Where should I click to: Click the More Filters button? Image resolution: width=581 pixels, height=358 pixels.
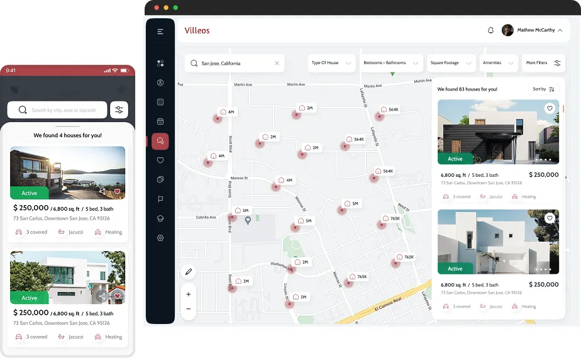click(543, 63)
